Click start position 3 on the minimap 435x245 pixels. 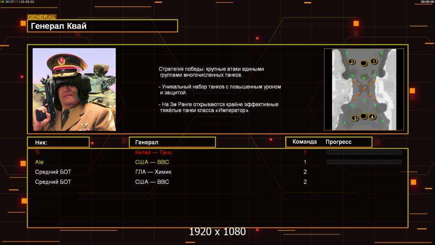(355, 118)
